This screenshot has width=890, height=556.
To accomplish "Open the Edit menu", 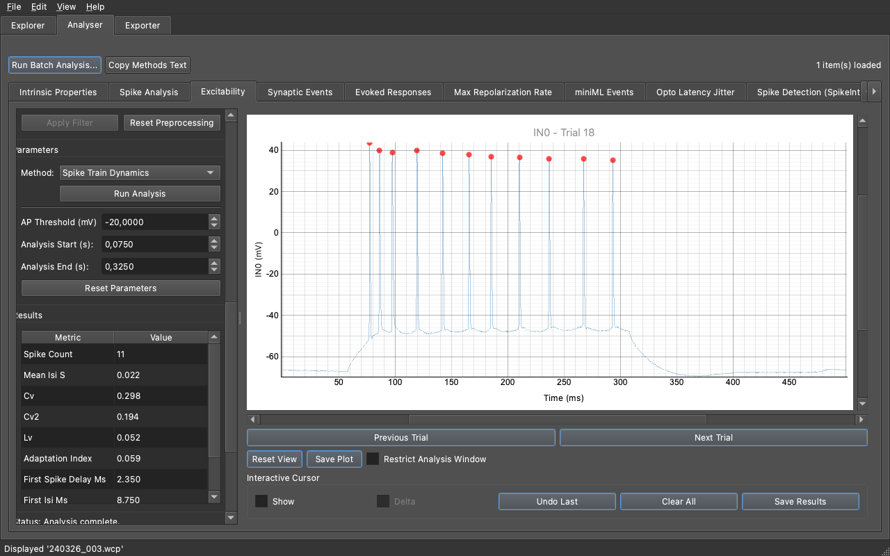I will 39,7.
